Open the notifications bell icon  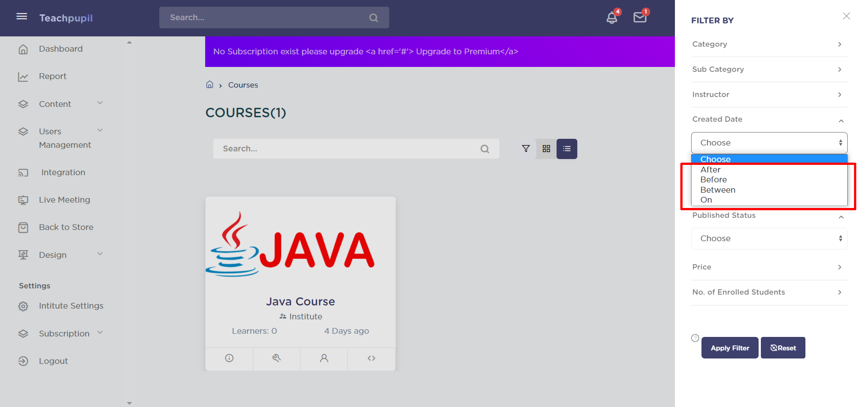tap(611, 18)
